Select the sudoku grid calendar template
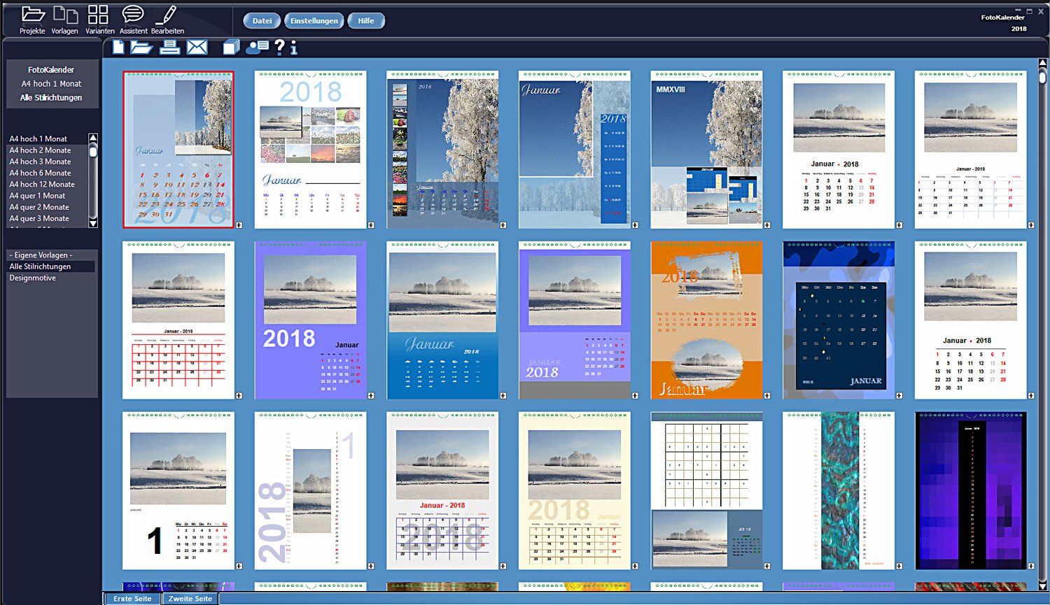The image size is (1050, 605). 706,490
